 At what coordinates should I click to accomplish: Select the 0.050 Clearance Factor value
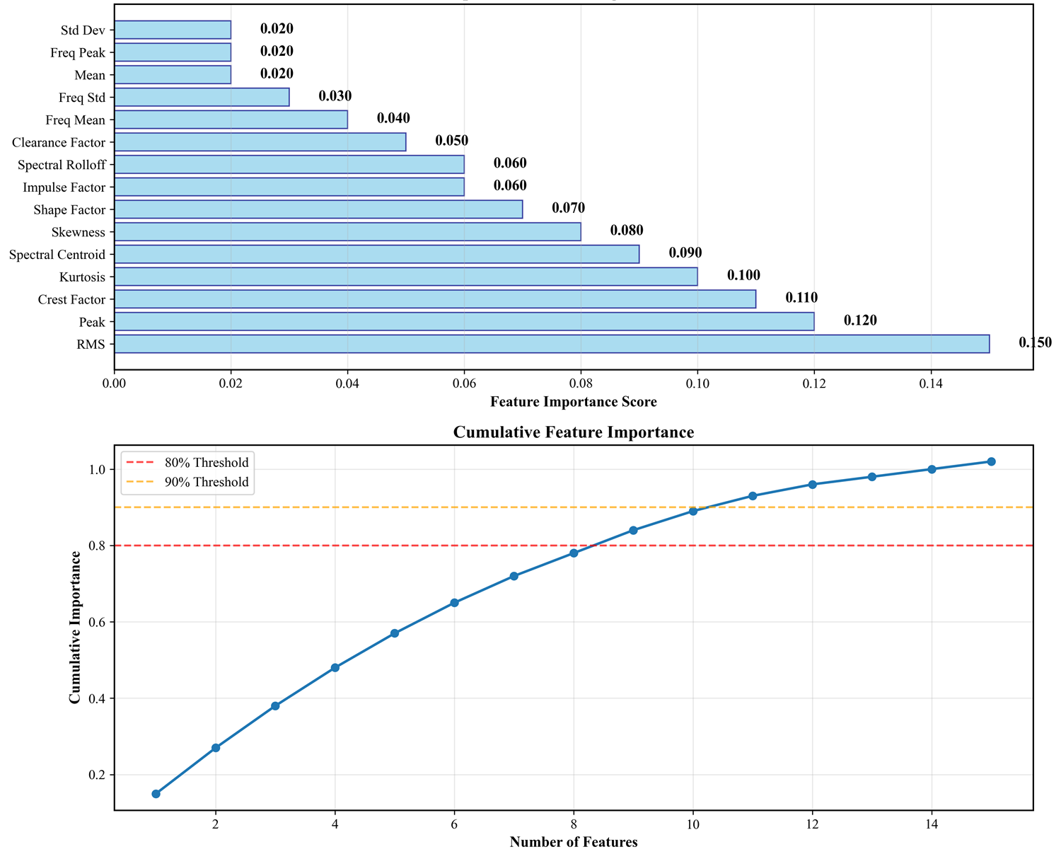pos(452,141)
